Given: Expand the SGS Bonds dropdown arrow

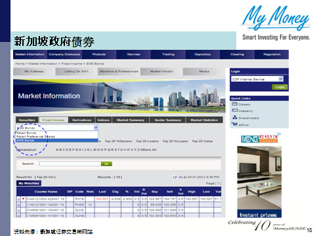Looking at the screenshot, I should click(96, 127).
